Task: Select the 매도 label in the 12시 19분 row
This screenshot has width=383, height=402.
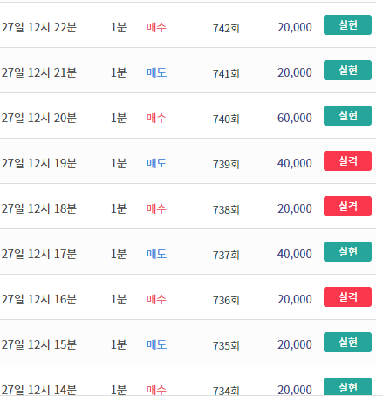Action: coord(156,163)
